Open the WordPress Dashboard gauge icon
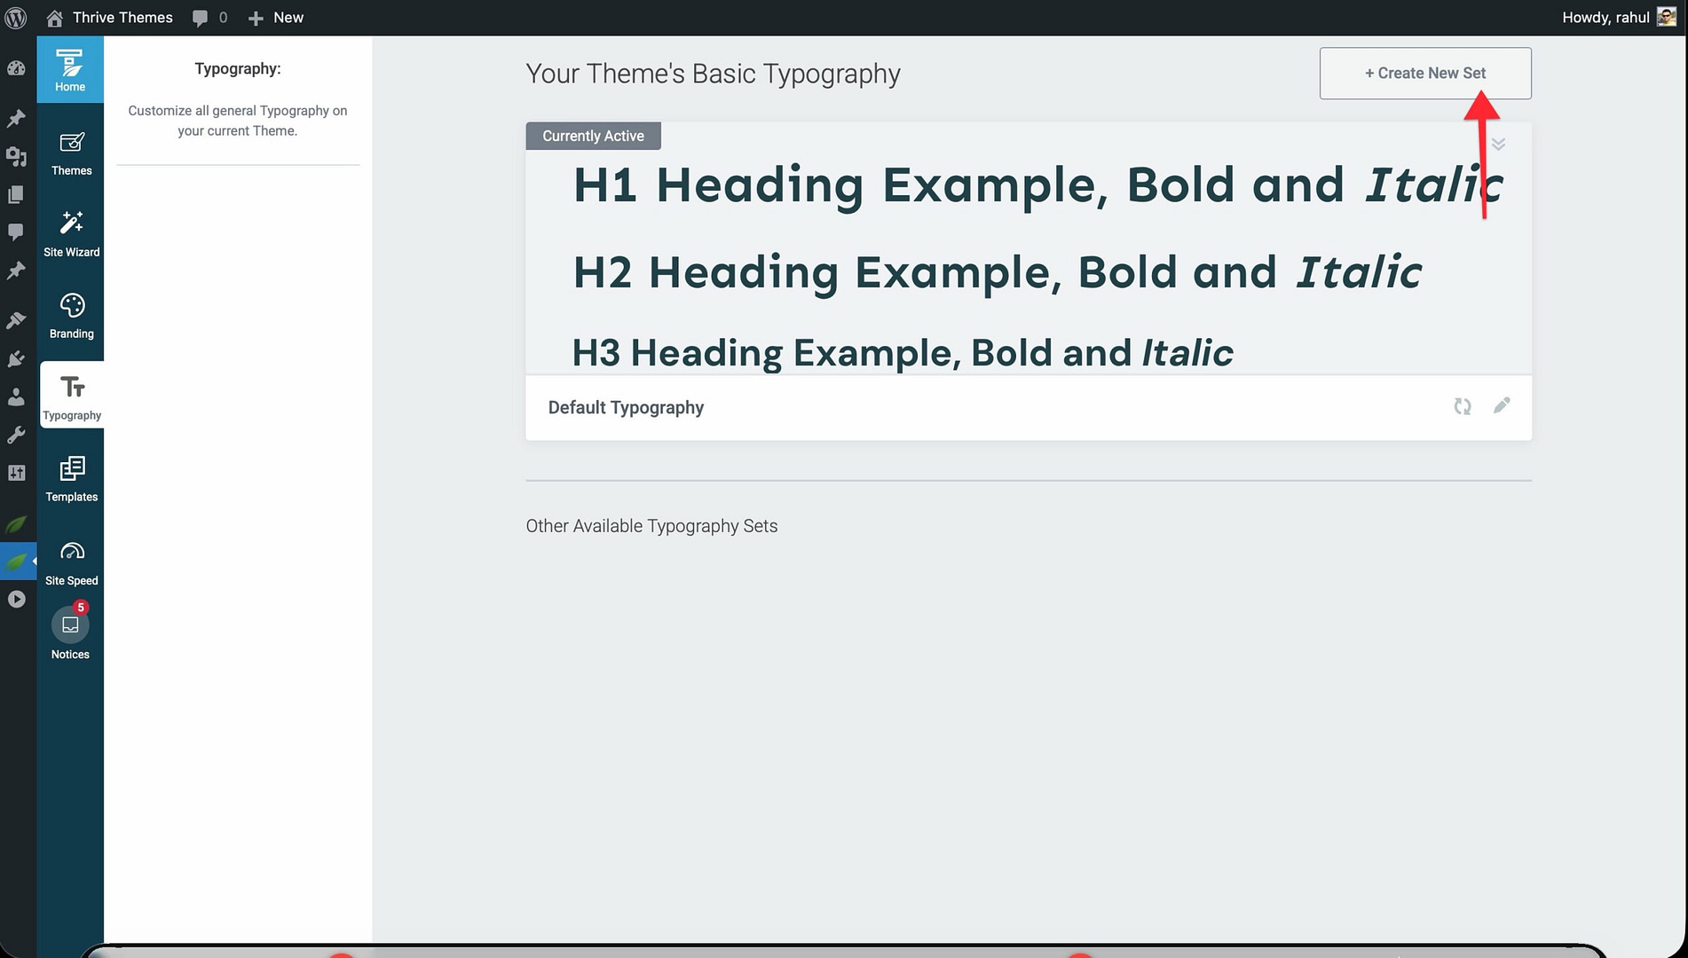Viewport: 1688px width, 958px height. tap(16, 68)
